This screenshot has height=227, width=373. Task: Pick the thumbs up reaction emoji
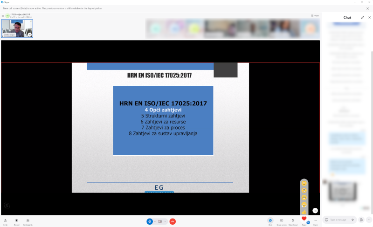pos(304,212)
